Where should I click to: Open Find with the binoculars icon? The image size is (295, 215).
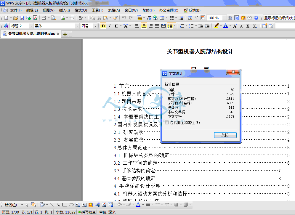click(230, 18)
